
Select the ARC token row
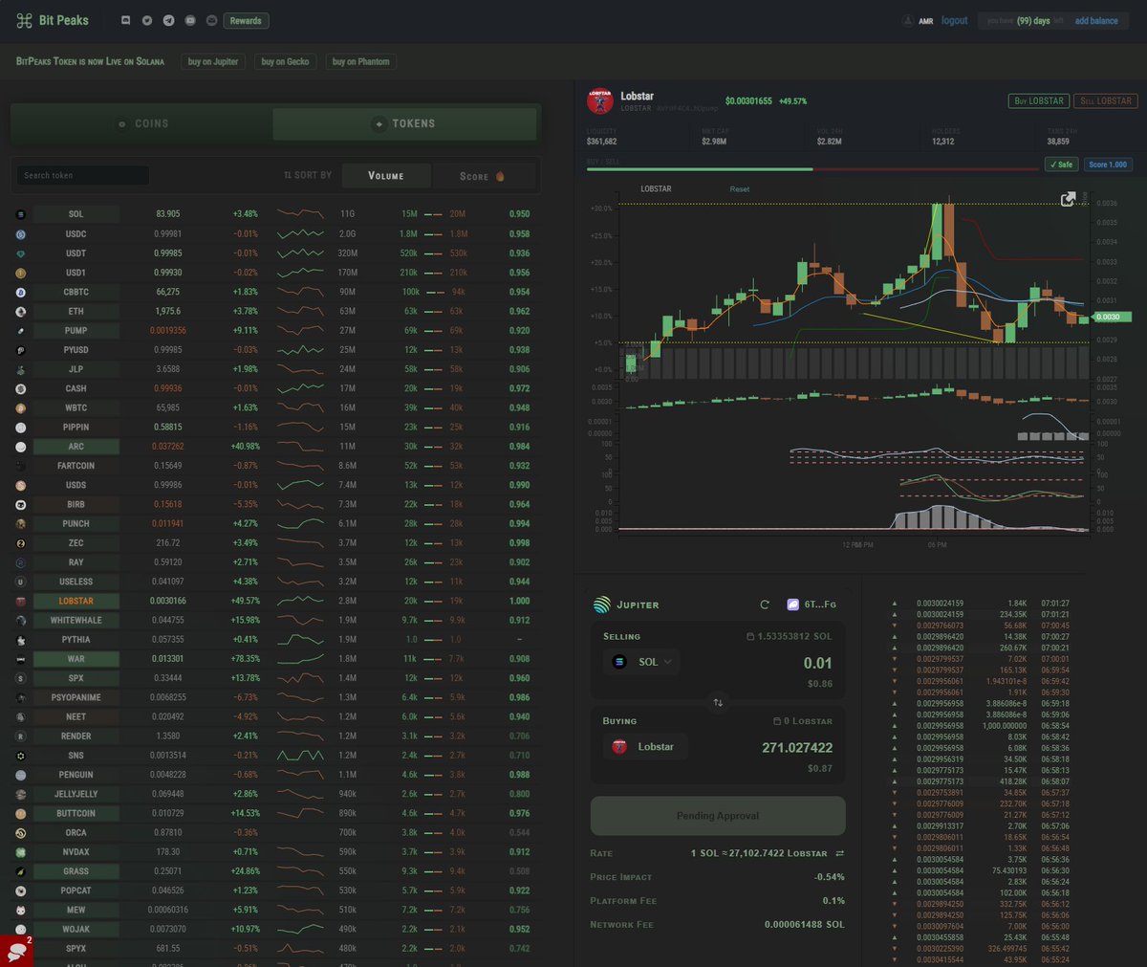(277, 447)
